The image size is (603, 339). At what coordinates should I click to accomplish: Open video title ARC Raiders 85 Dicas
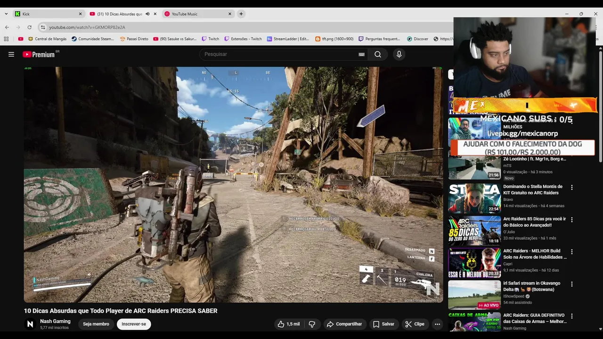[535, 222]
